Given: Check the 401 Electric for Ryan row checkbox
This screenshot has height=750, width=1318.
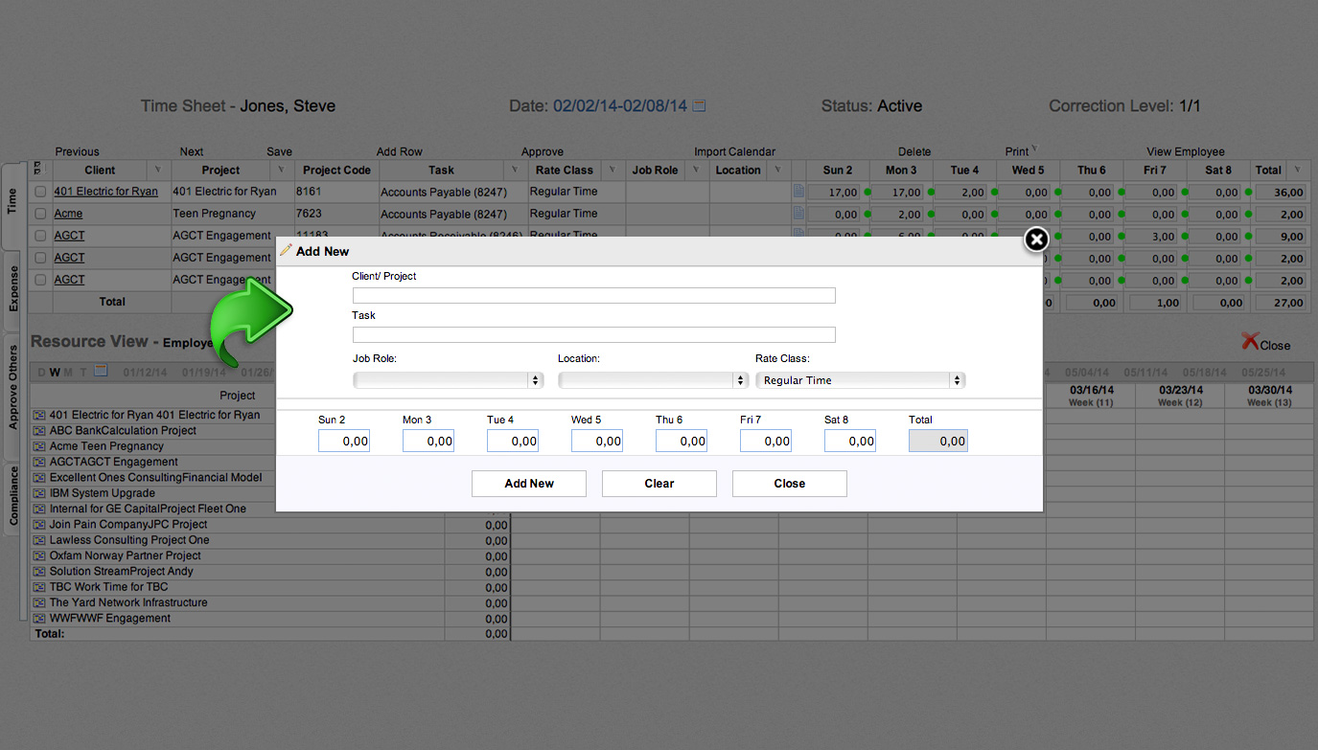Looking at the screenshot, I should tap(40, 192).
